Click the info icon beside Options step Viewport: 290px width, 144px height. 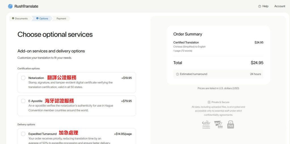coord(37,18)
